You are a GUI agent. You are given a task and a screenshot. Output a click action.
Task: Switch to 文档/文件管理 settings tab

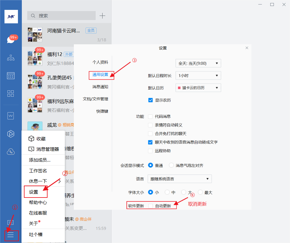pos(95,99)
